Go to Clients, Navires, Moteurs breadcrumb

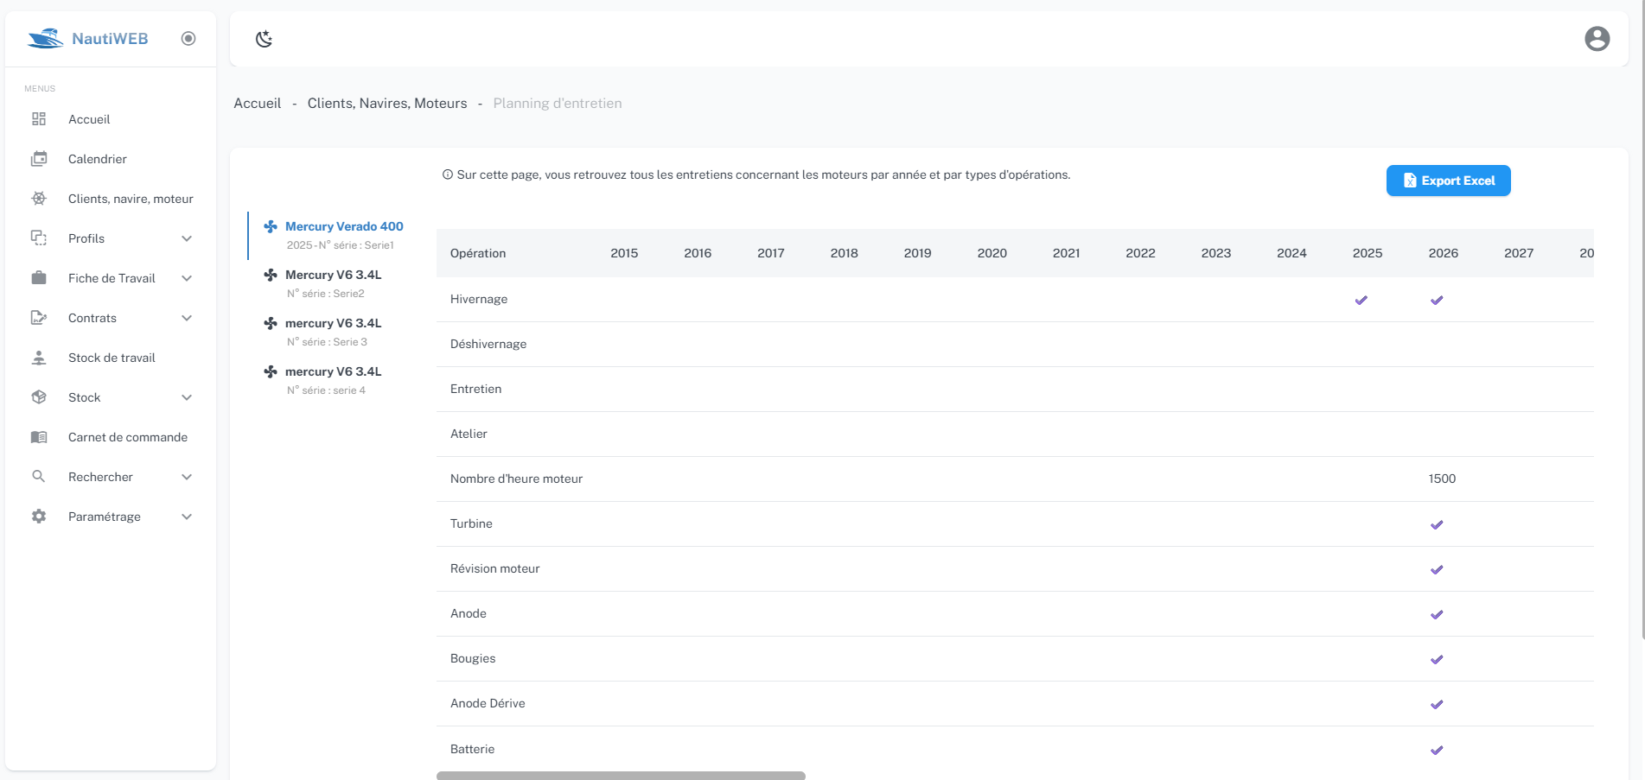tap(387, 103)
